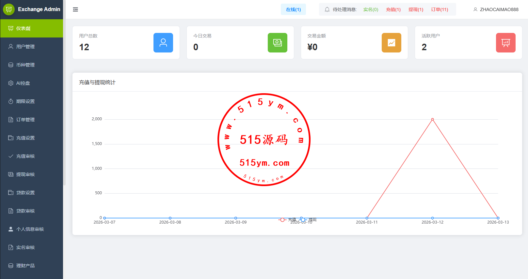
Task: Open the ZHAOCAIMAO888 user account menu
Action: coord(496,9)
